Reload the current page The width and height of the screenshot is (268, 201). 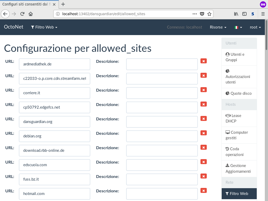[x=22, y=14]
